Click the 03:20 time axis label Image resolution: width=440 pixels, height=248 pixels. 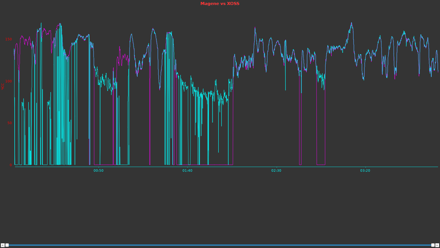[365, 171]
